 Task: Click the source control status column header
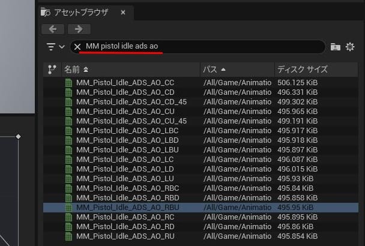click(52, 70)
